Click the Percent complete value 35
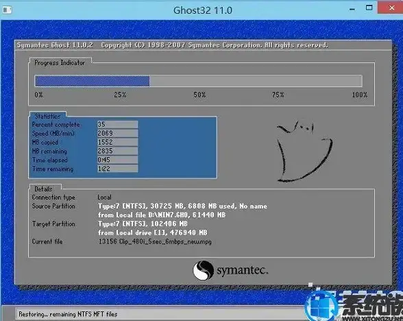Viewport: 403px width, 321px height. pyautogui.click(x=117, y=125)
